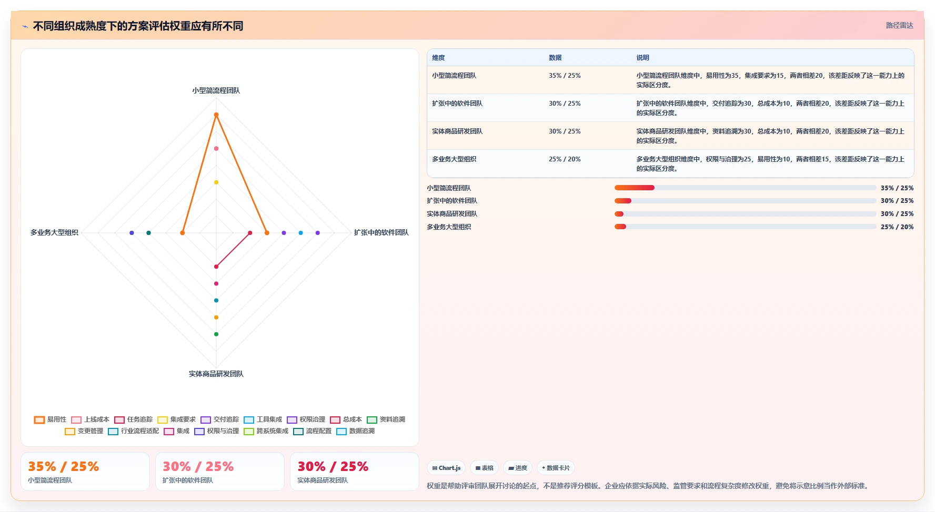Click the 多业务大型组织 progress bar
This screenshot has height=512, width=935.
(745, 227)
